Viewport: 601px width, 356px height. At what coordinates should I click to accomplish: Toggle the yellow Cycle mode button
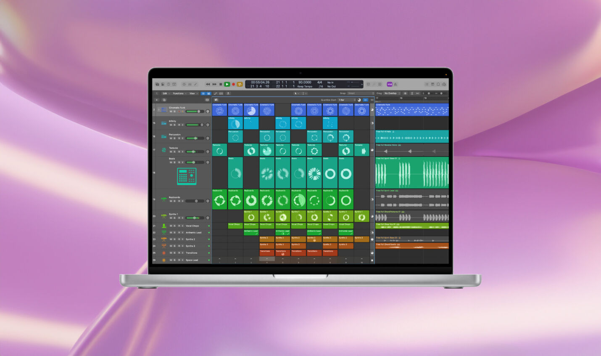tap(240, 84)
